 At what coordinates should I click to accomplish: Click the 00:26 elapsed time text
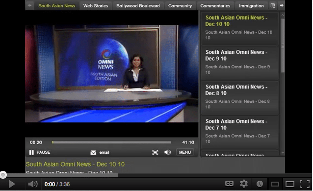point(36,143)
